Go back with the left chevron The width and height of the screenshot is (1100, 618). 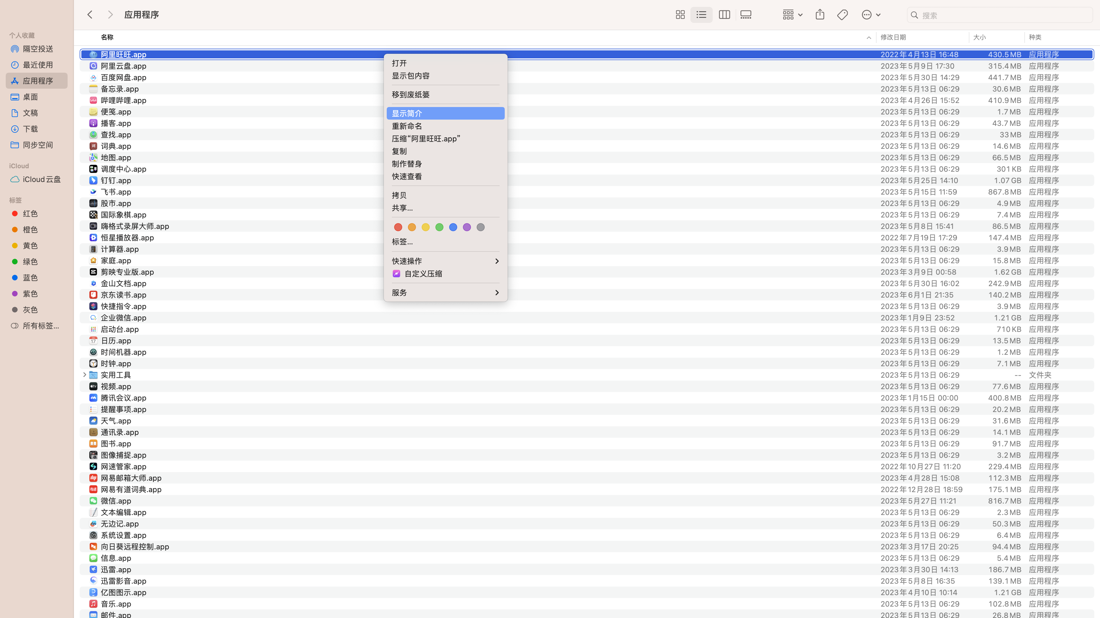point(90,15)
